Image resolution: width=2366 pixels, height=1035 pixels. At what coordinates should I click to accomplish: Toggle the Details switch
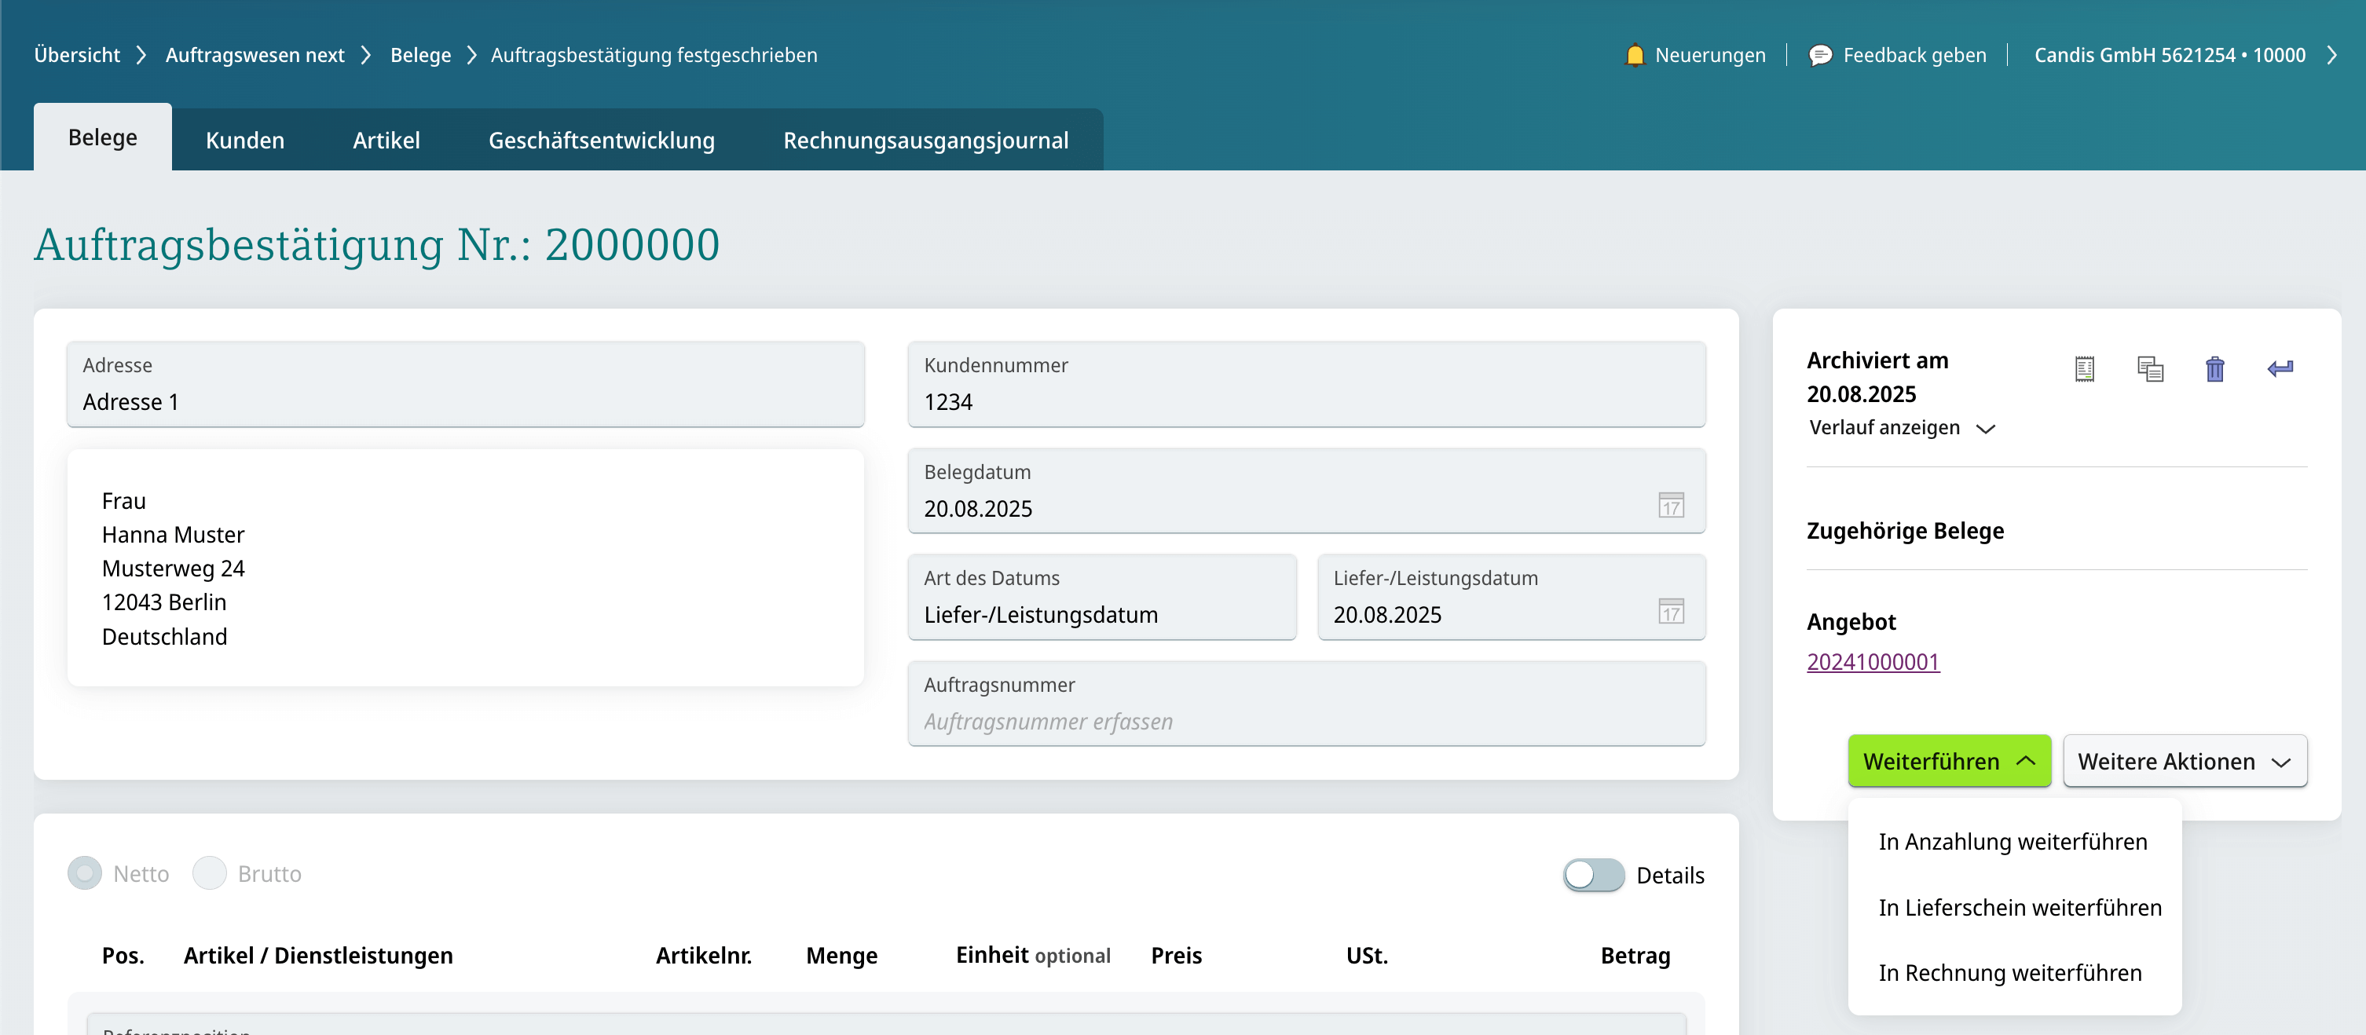[x=1594, y=874]
